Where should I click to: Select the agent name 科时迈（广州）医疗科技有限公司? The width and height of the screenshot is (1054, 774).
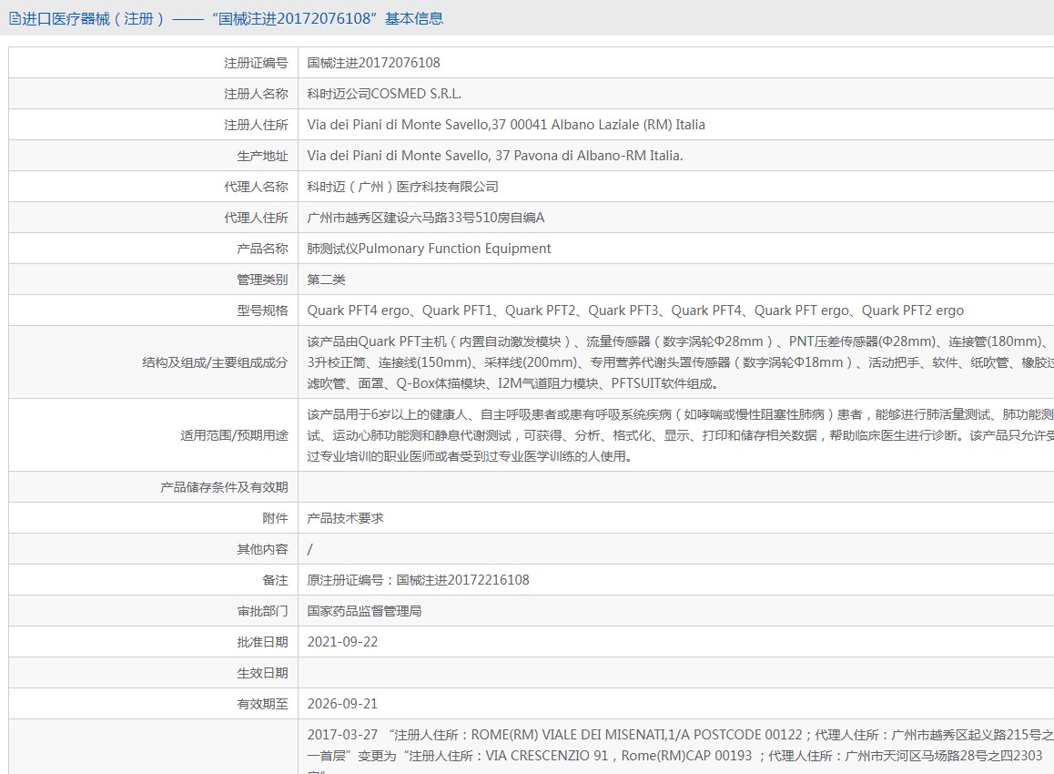pyautogui.click(x=402, y=187)
